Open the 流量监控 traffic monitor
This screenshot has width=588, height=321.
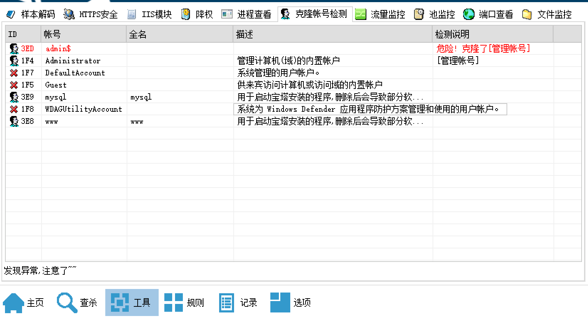click(380, 14)
